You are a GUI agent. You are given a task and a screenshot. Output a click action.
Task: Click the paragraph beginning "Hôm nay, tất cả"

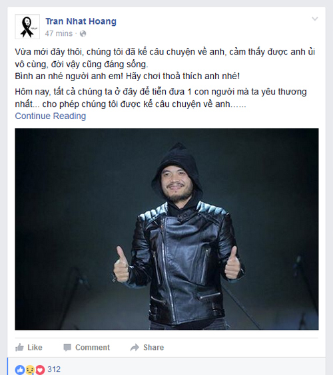click(x=161, y=98)
